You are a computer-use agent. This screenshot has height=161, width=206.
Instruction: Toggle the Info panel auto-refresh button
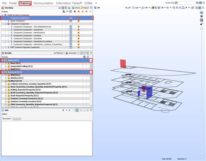click(77, 110)
